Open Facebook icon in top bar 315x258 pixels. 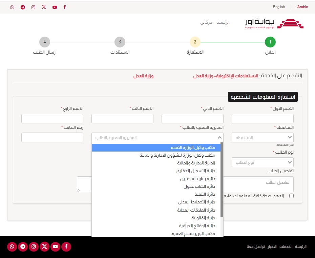[x=65, y=7]
